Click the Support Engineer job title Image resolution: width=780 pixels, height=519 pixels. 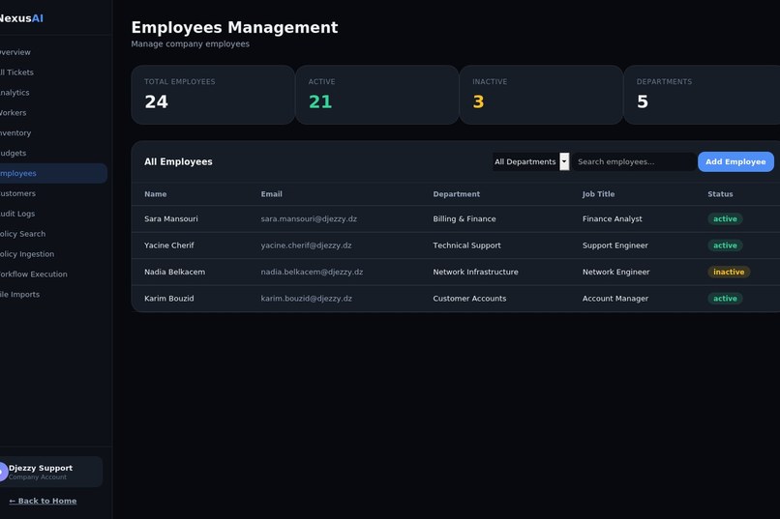[x=615, y=245]
